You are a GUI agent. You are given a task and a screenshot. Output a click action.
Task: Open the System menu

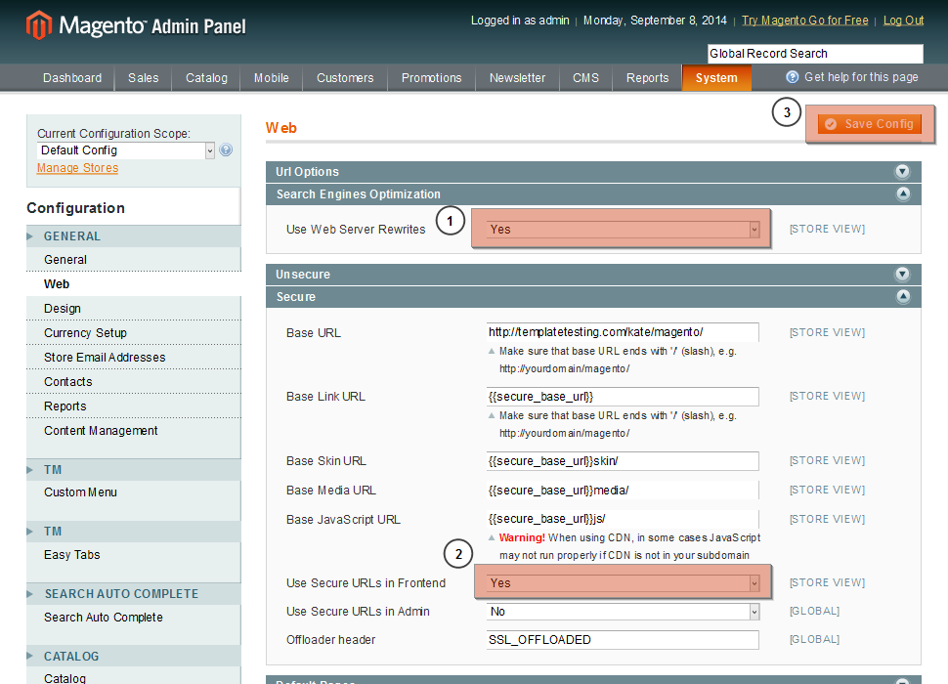[x=716, y=78]
